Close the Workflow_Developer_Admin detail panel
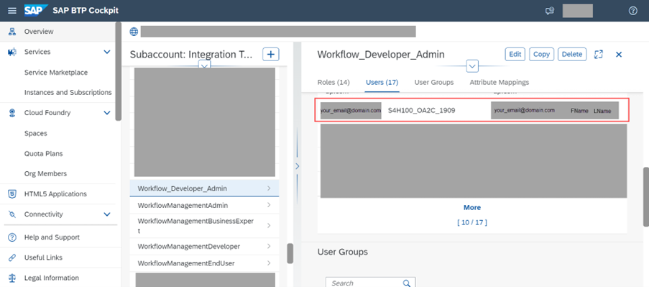 click(619, 54)
